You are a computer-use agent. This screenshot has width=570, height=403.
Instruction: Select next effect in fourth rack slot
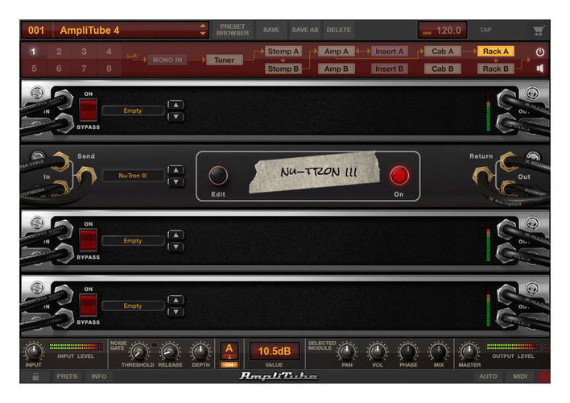click(x=176, y=312)
